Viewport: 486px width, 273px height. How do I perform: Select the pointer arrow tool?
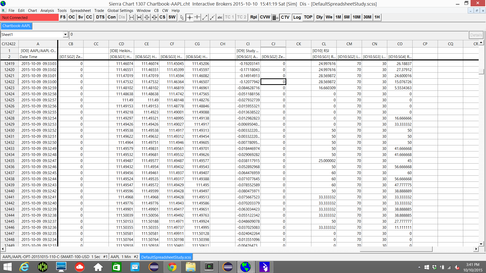[182, 17]
